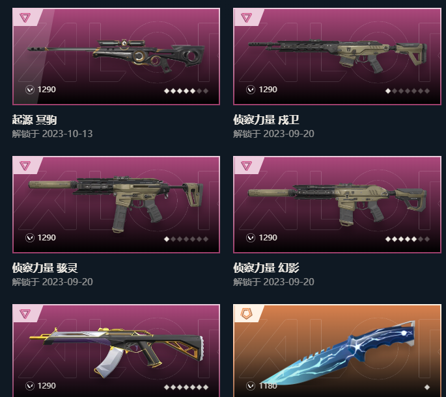
Task: Click the tier badge on gold-trimmed rifle card
Action: click(x=25, y=314)
